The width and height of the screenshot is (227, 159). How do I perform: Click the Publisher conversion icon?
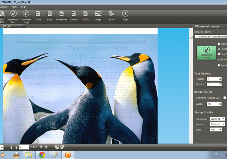click(x=74, y=15)
